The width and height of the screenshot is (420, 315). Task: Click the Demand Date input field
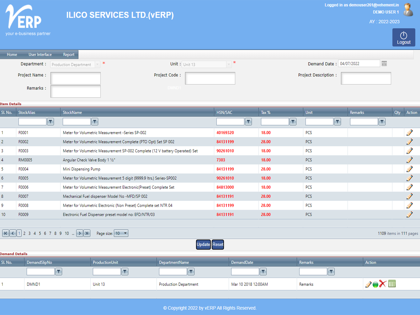click(359, 64)
